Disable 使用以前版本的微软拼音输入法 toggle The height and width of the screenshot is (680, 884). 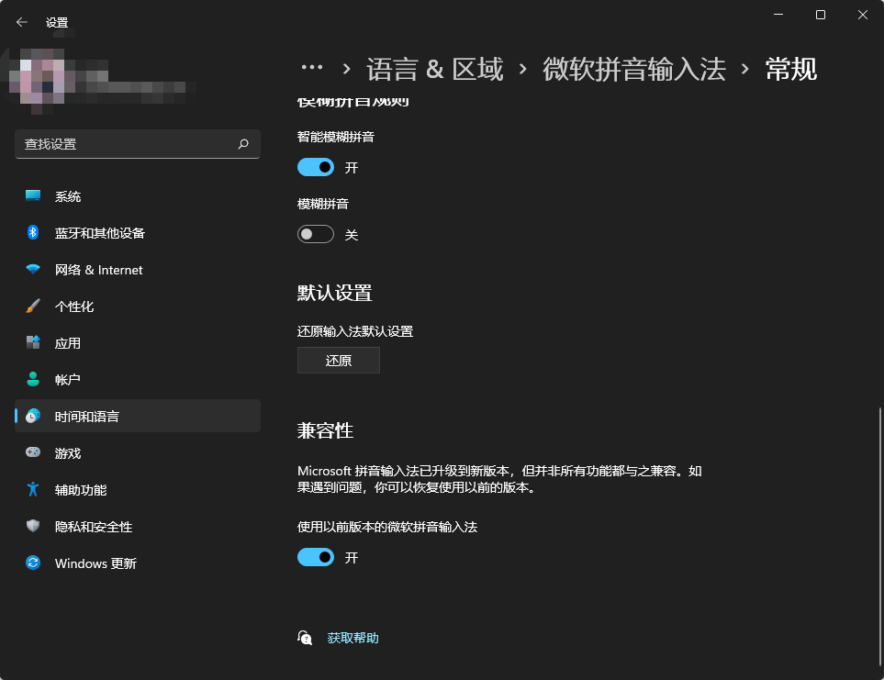pos(316,557)
